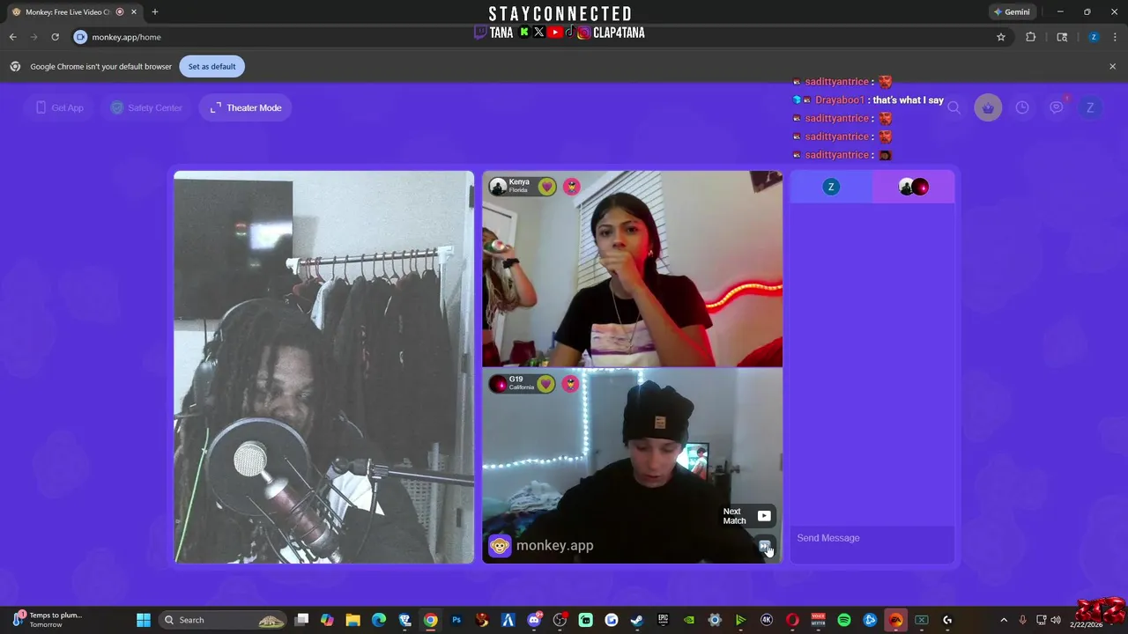Screen dimensions: 1128x634
Task: Show hidden system tray icons
Action: pos(1003,620)
